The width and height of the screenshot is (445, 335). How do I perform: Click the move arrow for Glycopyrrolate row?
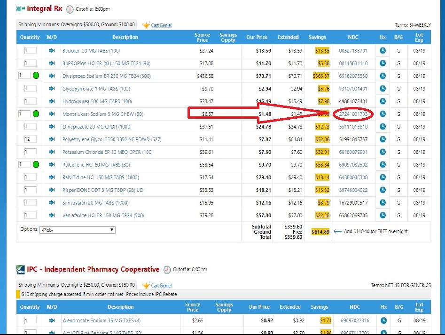[x=52, y=88]
